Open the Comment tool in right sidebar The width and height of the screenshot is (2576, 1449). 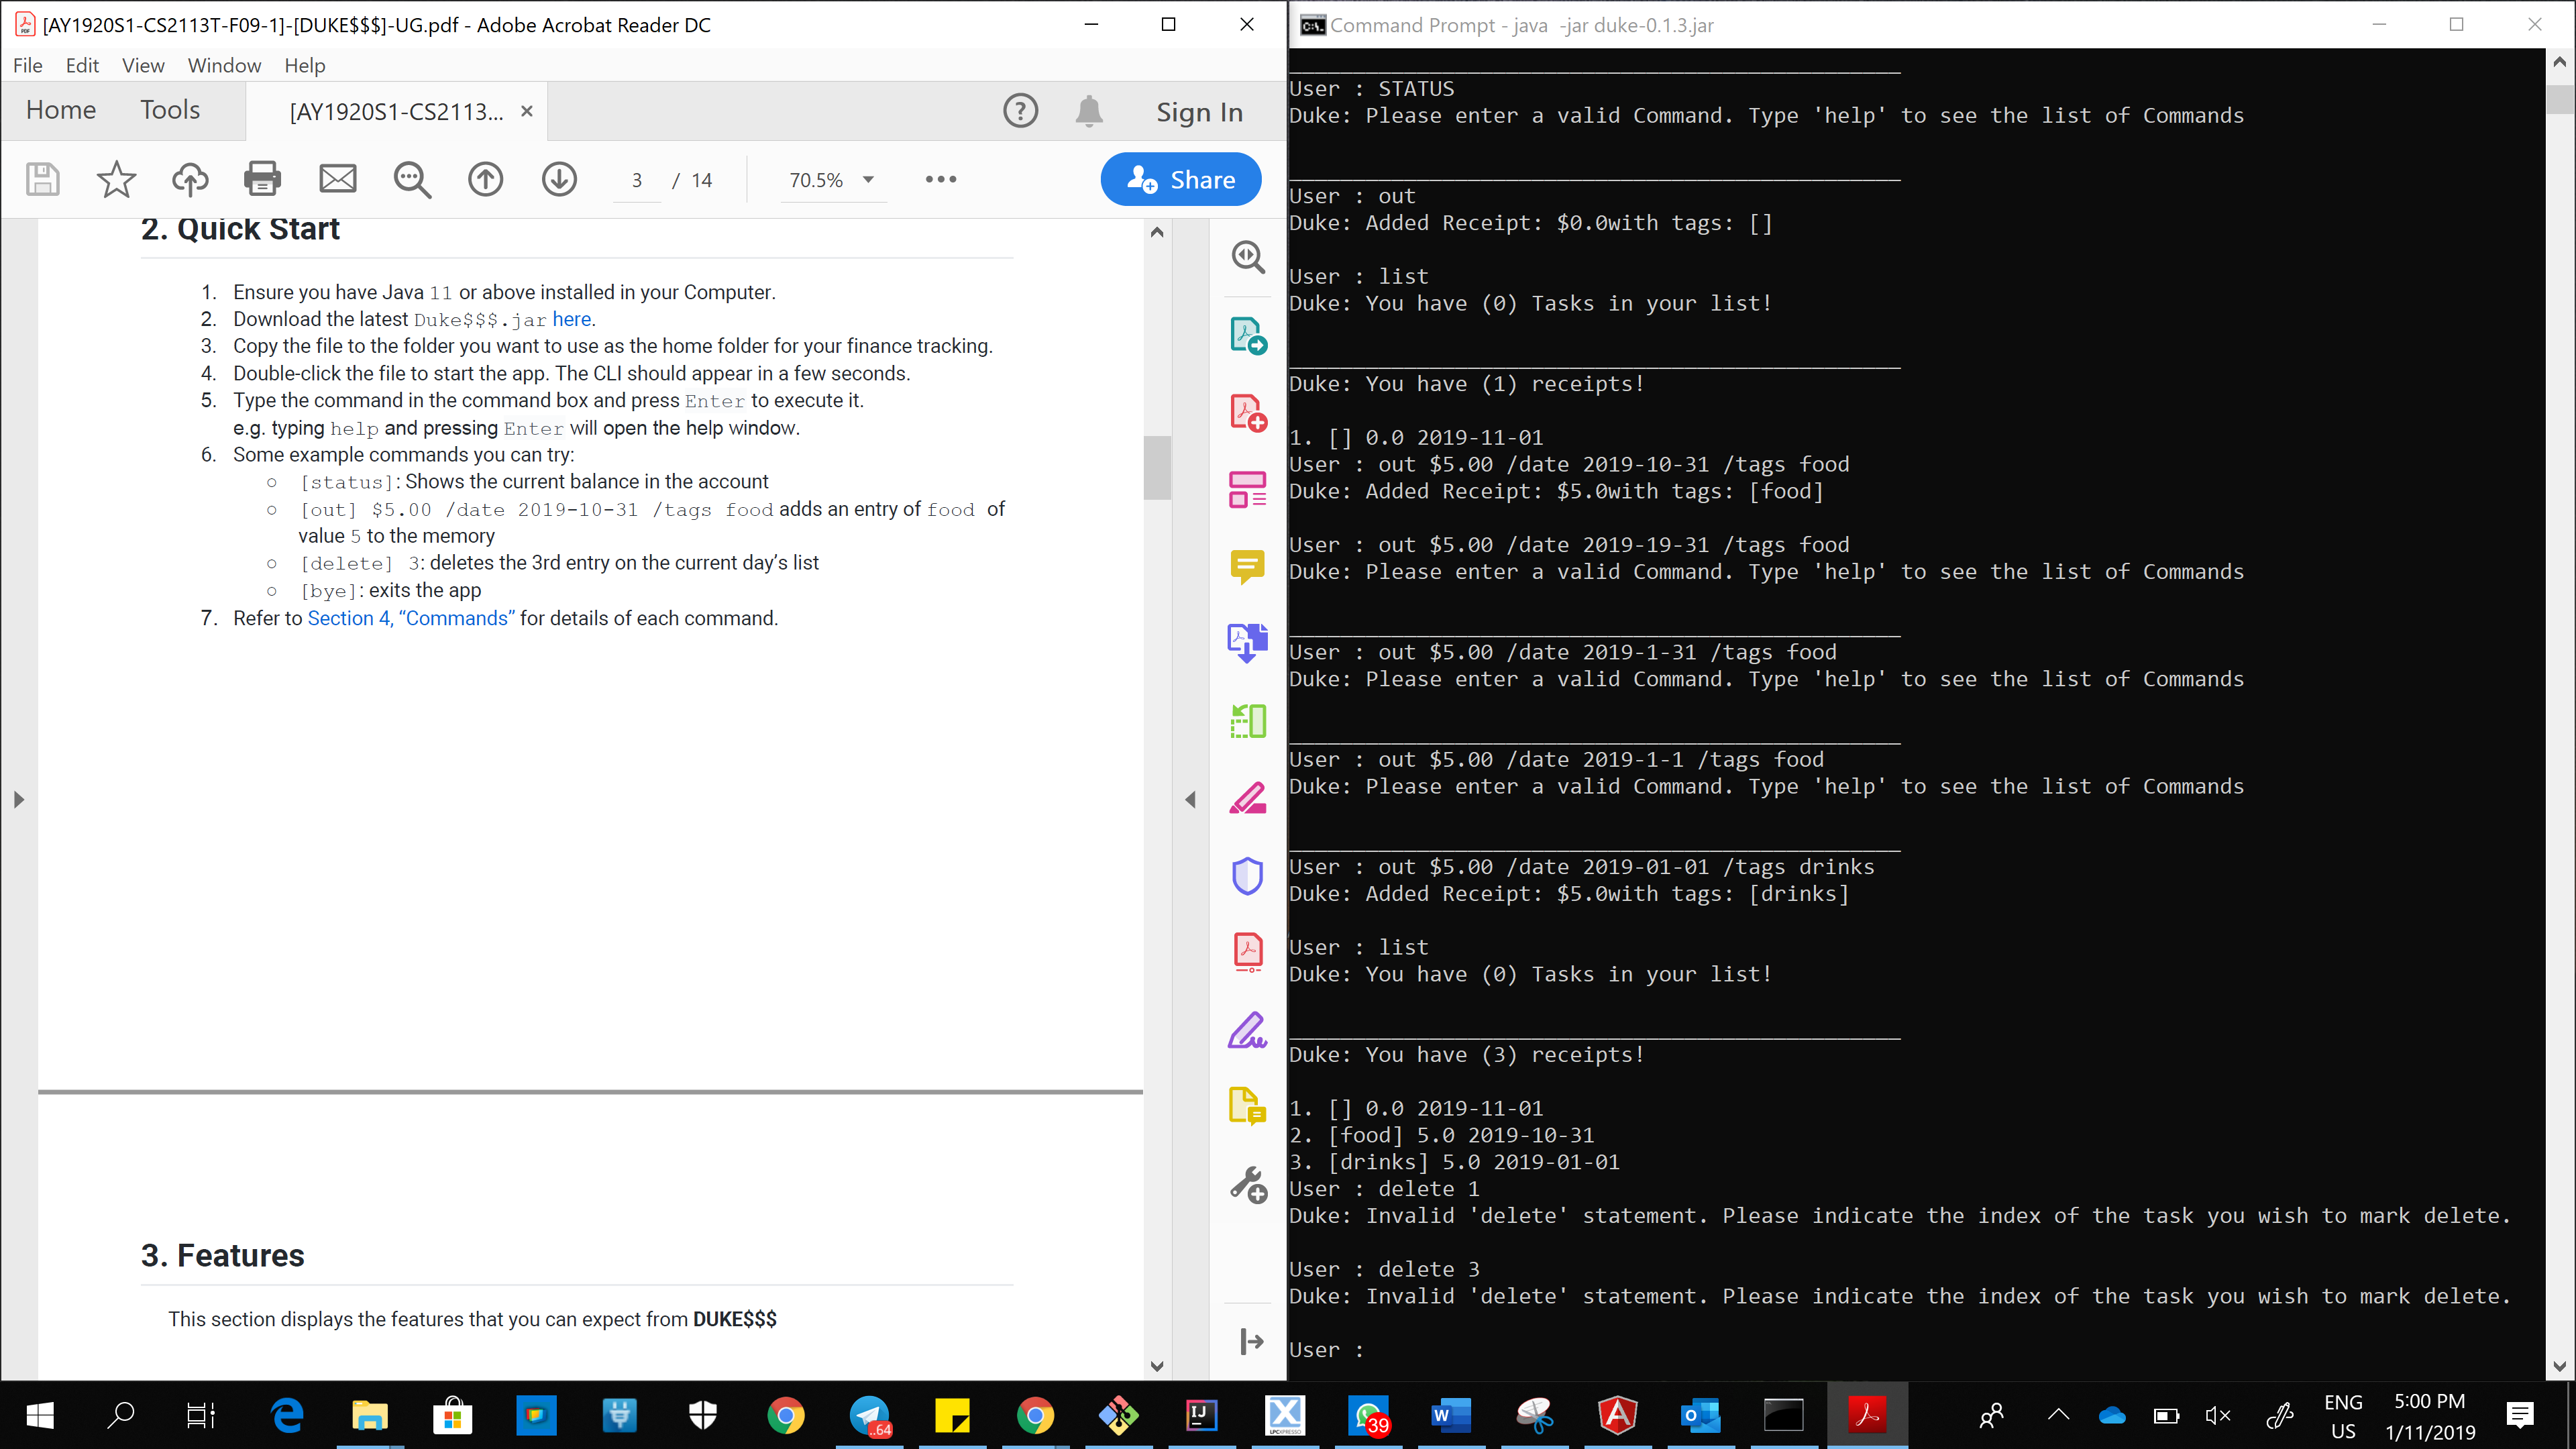(x=1247, y=566)
